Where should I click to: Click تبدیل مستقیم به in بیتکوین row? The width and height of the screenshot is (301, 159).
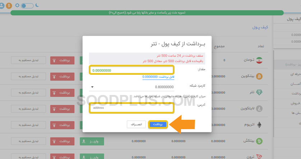(28, 76)
